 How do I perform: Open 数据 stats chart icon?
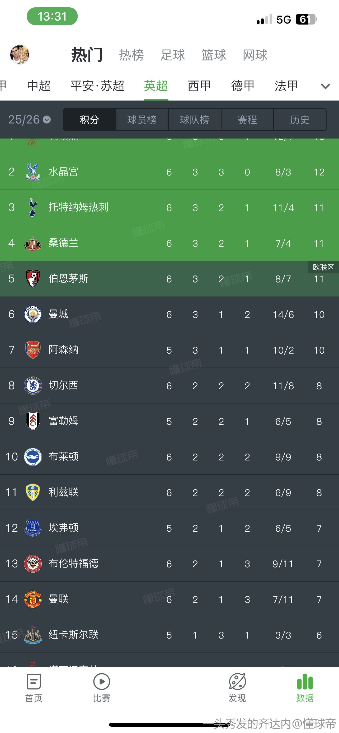[x=305, y=682]
